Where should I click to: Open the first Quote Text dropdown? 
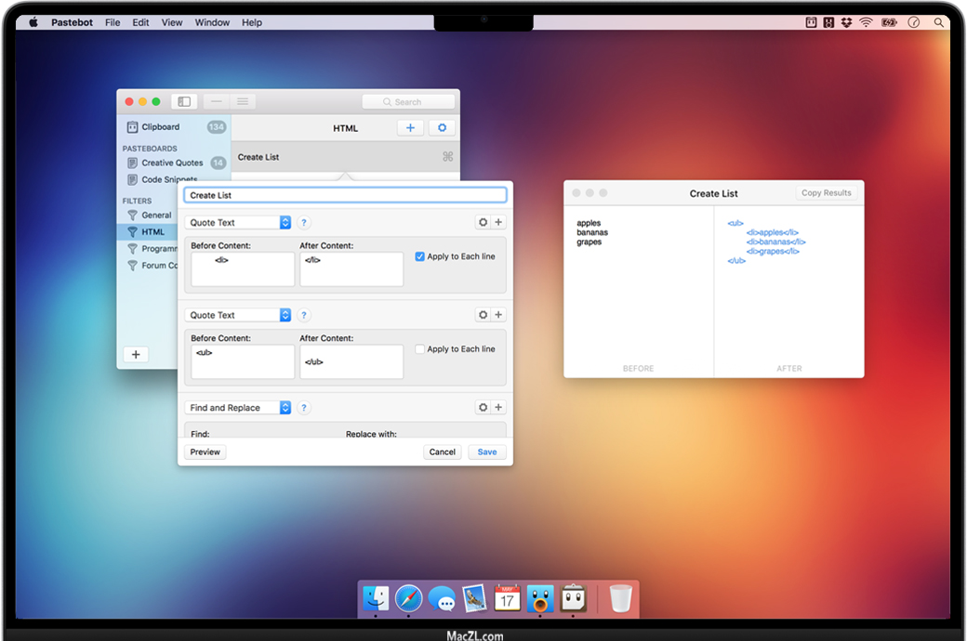(238, 223)
